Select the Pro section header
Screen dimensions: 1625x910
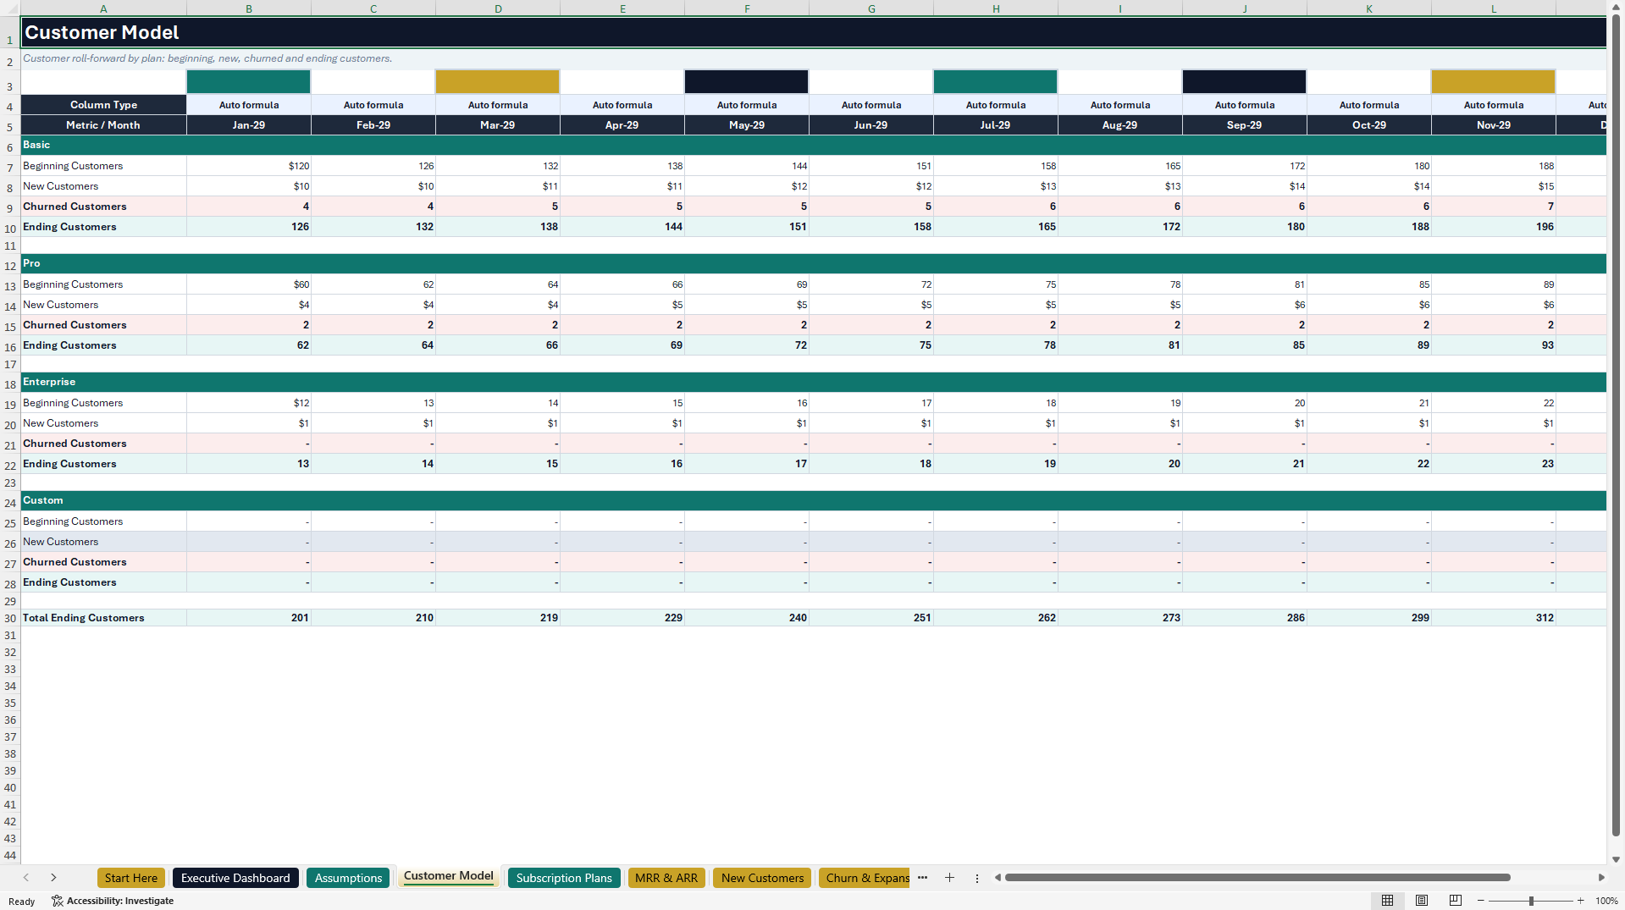click(x=813, y=264)
